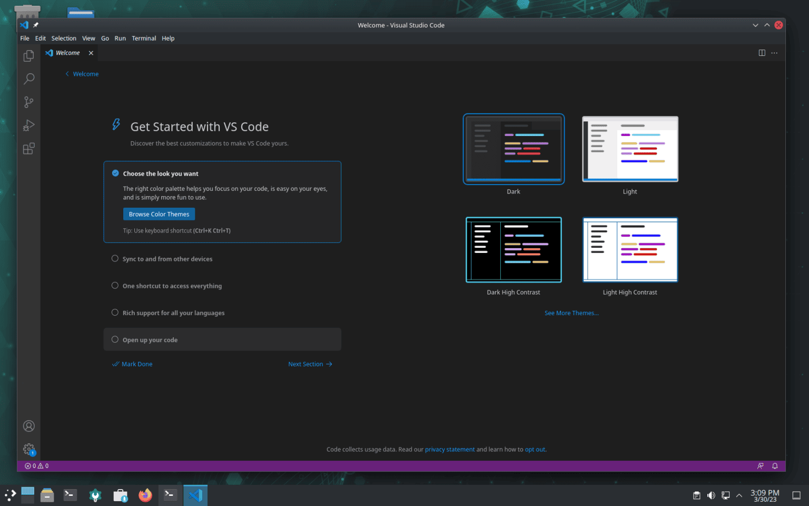Click the errors and warnings status bar item
809x506 pixels.
(x=36, y=466)
